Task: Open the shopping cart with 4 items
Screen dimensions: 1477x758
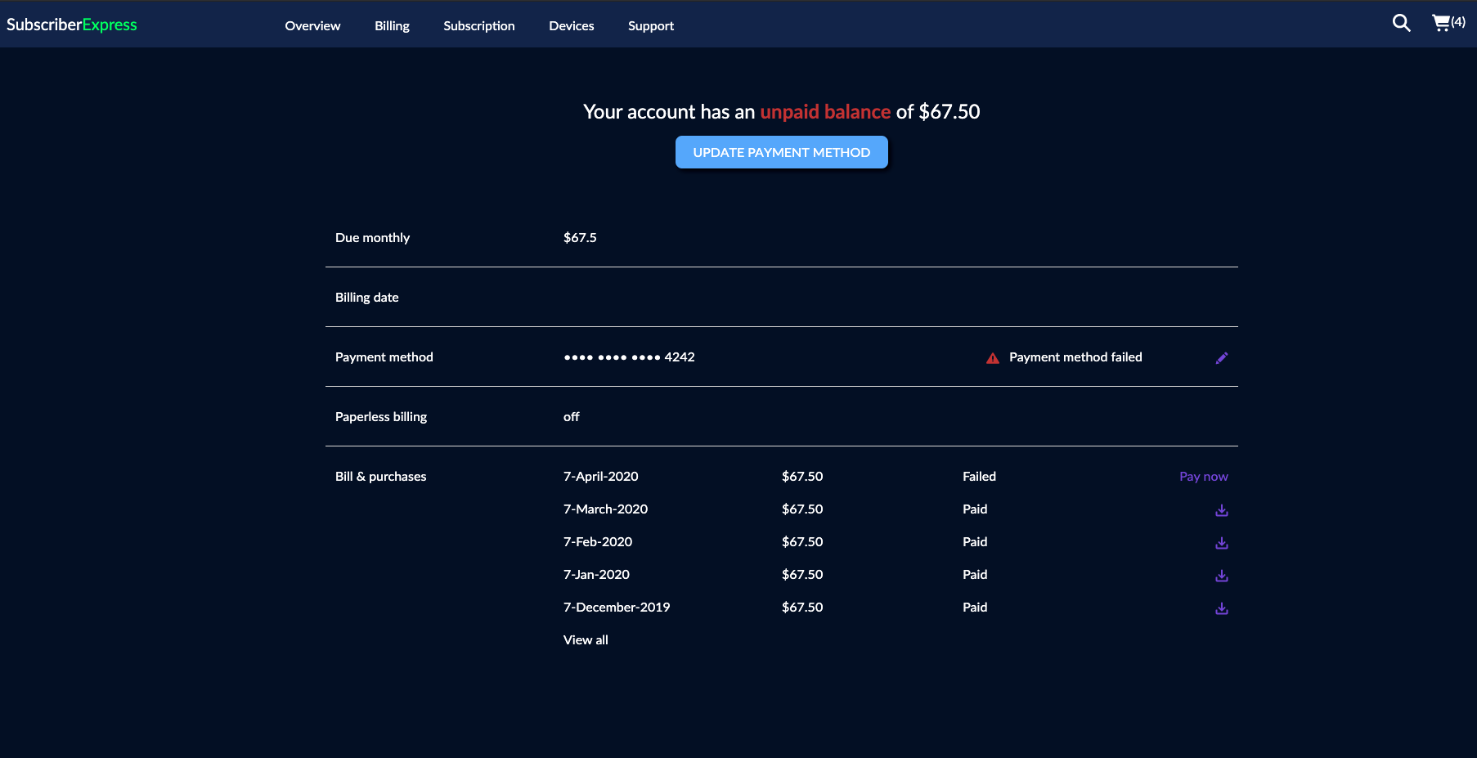Action: coord(1446,23)
